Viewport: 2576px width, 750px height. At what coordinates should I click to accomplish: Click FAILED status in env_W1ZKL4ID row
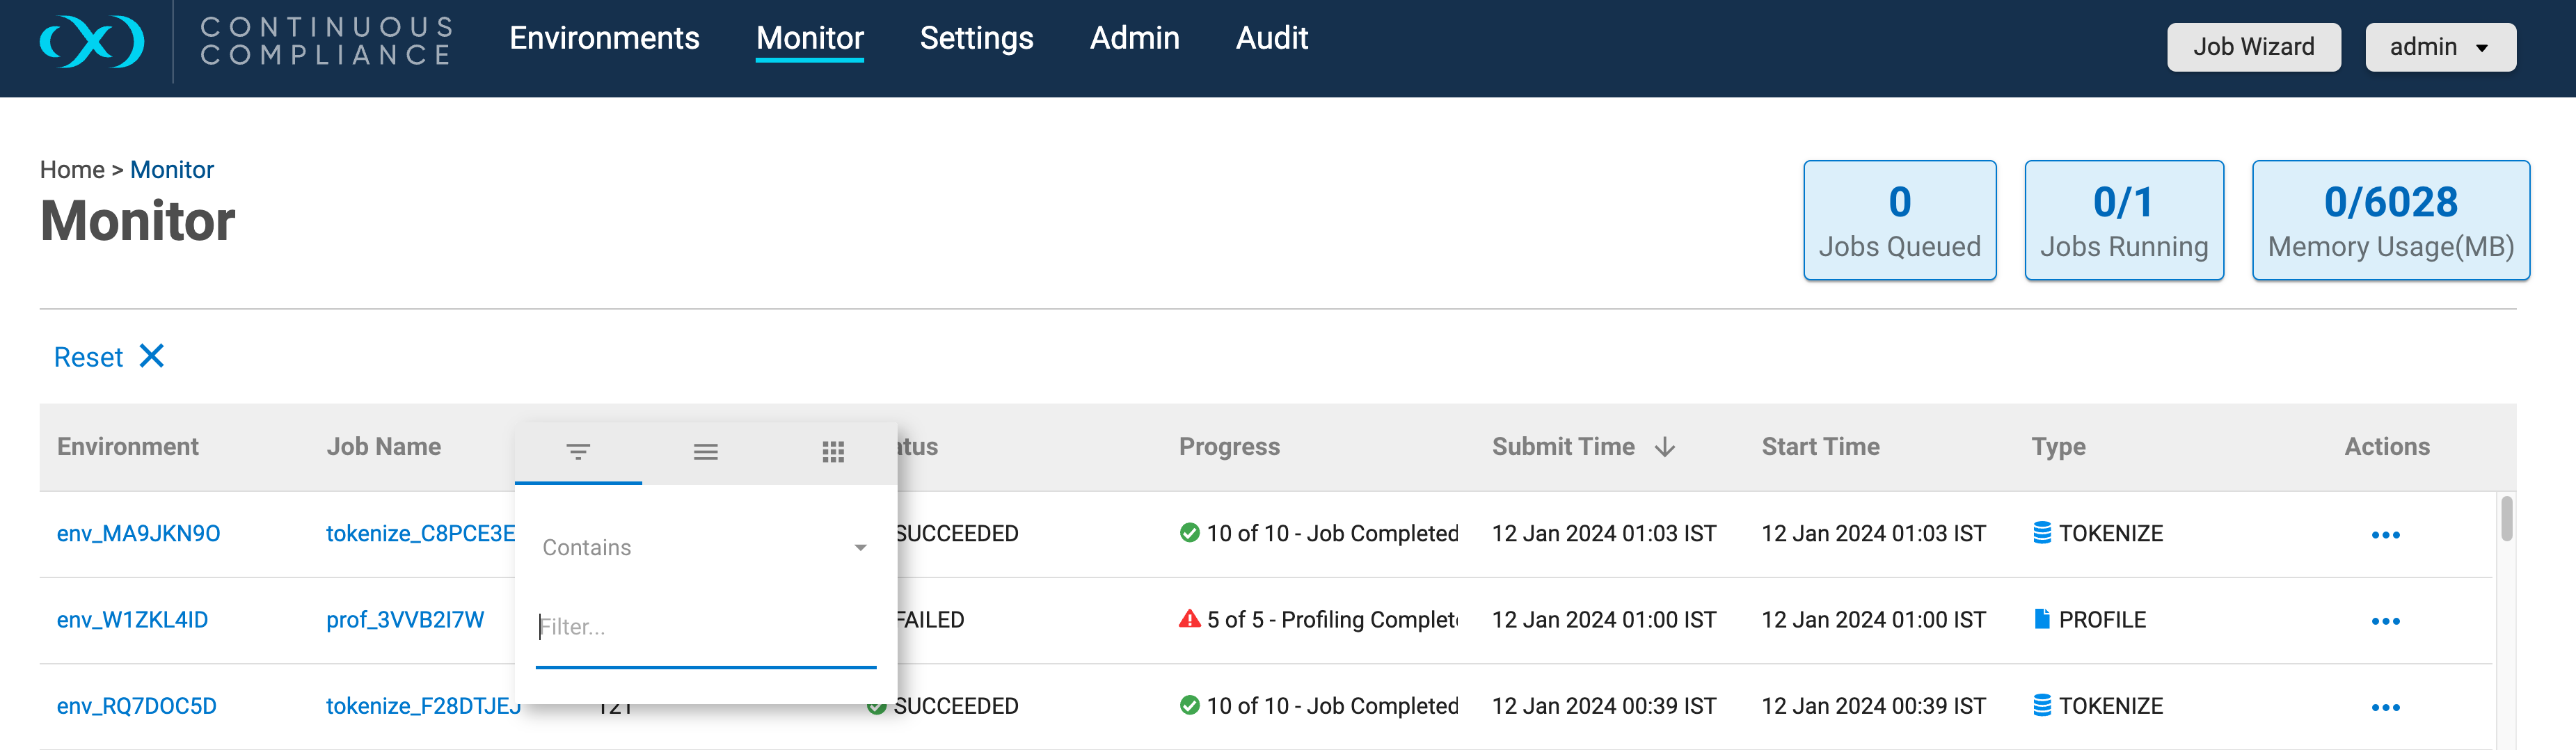pyautogui.click(x=931, y=619)
